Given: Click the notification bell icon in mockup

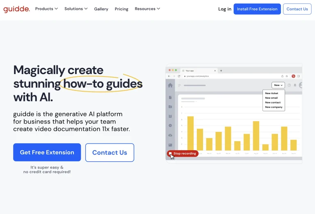Looking at the screenshot, I should pos(295,85).
